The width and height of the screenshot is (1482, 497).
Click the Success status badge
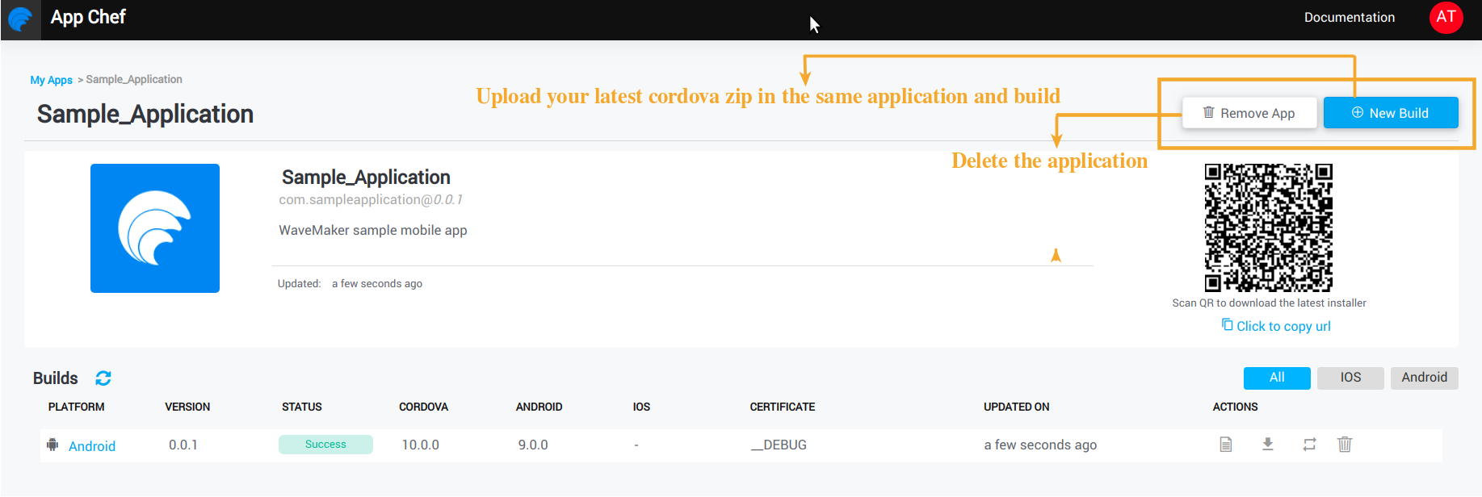pyautogui.click(x=325, y=445)
